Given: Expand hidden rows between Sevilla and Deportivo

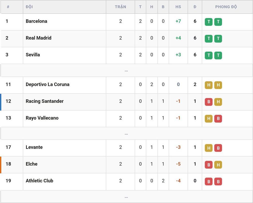Looking at the screenshot, I should [x=126, y=71].
